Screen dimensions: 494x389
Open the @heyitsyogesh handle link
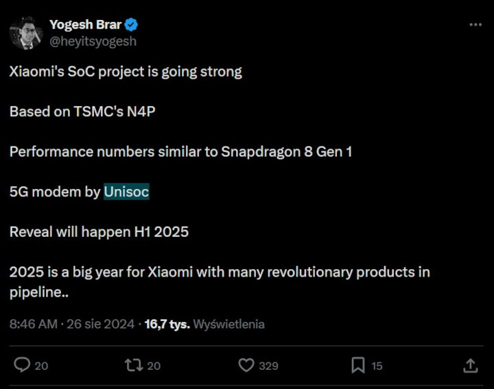point(93,41)
